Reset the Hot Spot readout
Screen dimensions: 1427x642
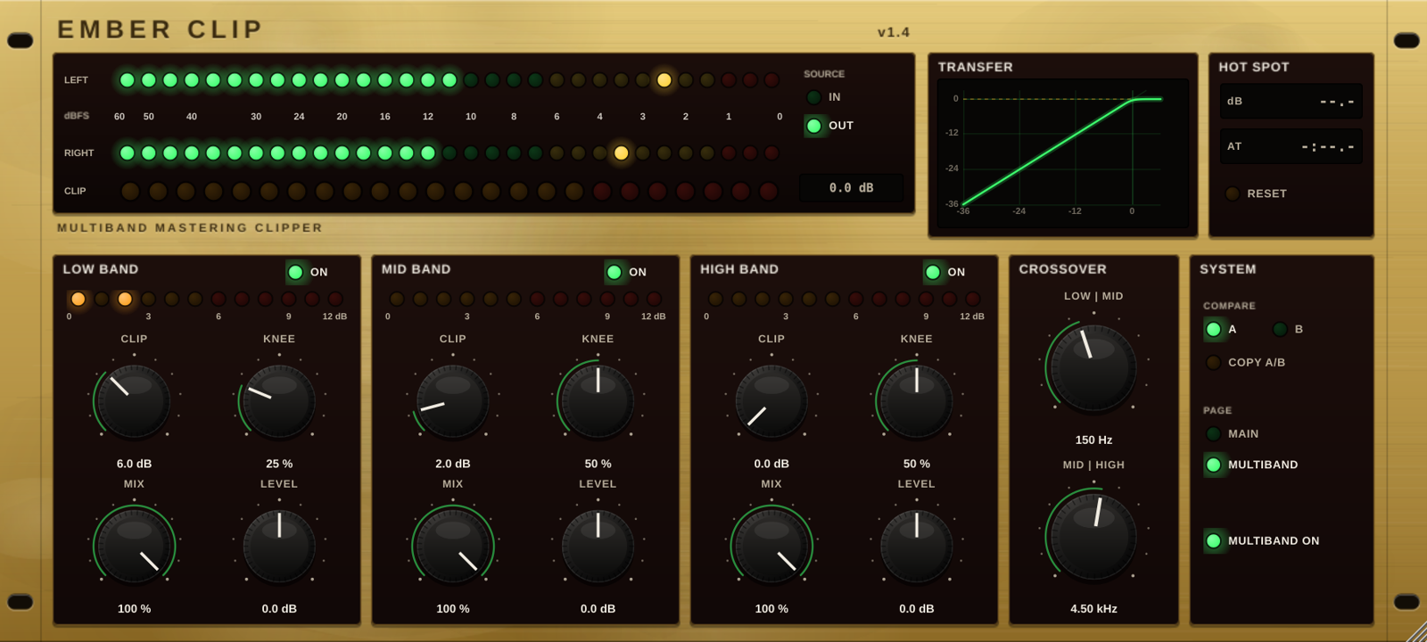1256,193
